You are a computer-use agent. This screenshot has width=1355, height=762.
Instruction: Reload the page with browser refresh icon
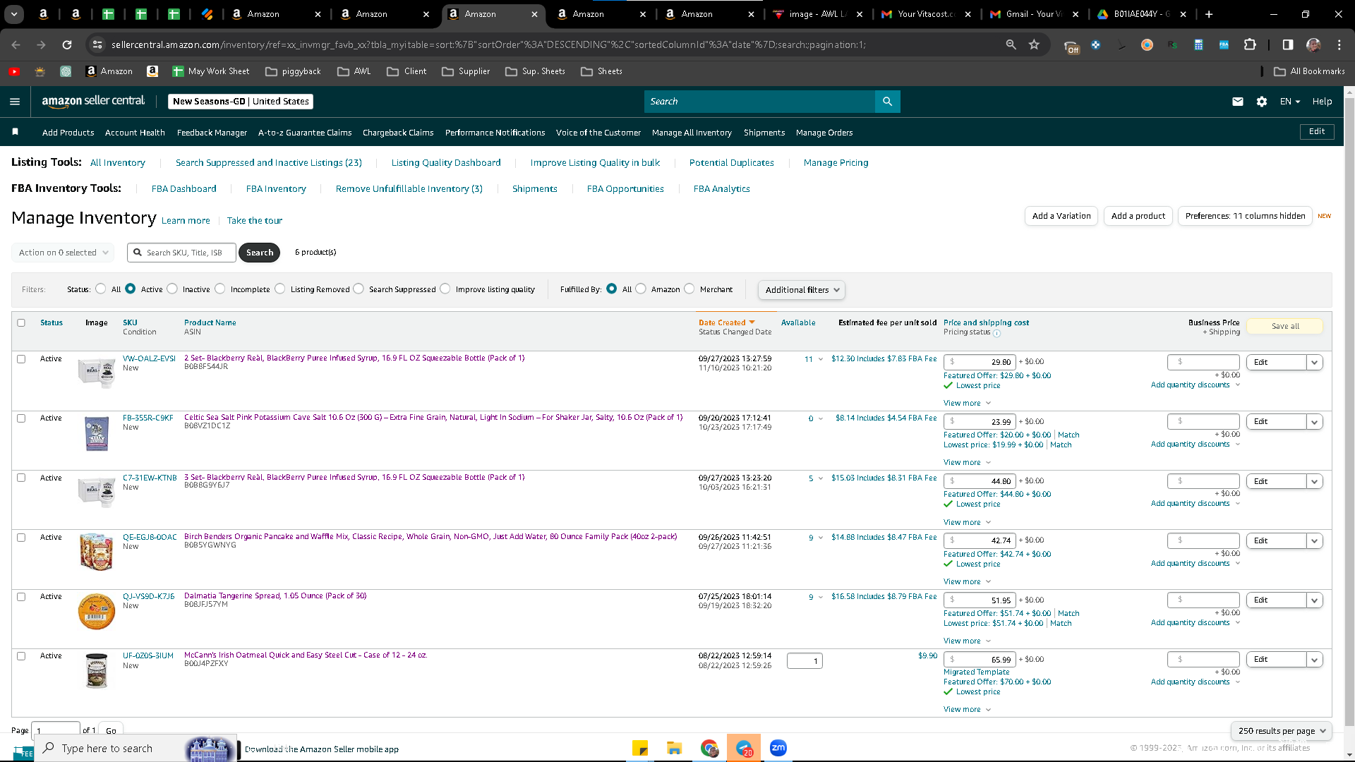tap(67, 44)
